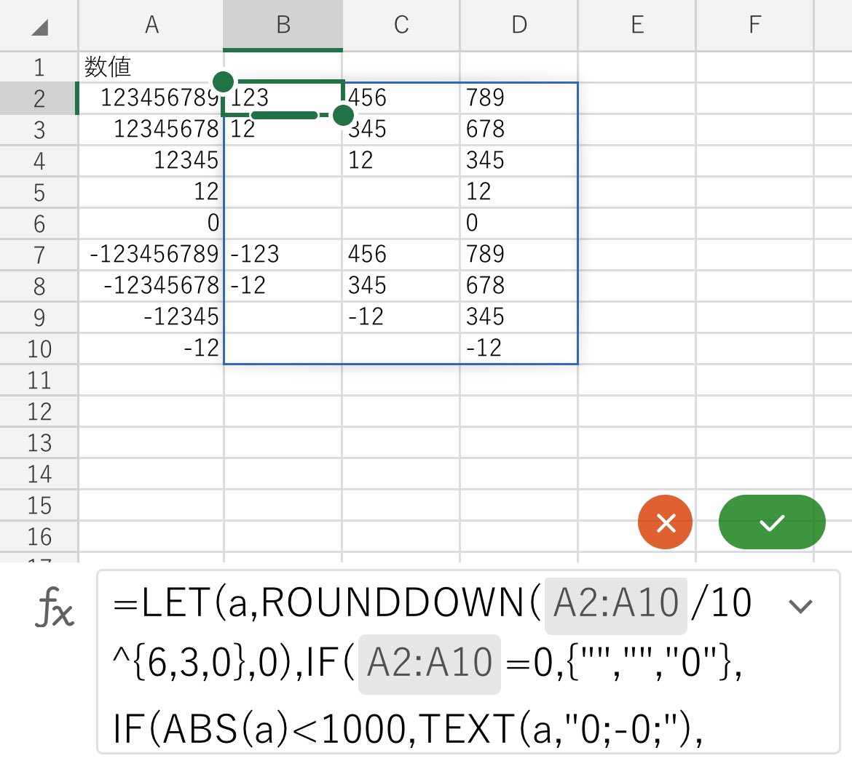Tap cell A10 with -12
Viewport: 852px width, 761px height.
(x=151, y=348)
